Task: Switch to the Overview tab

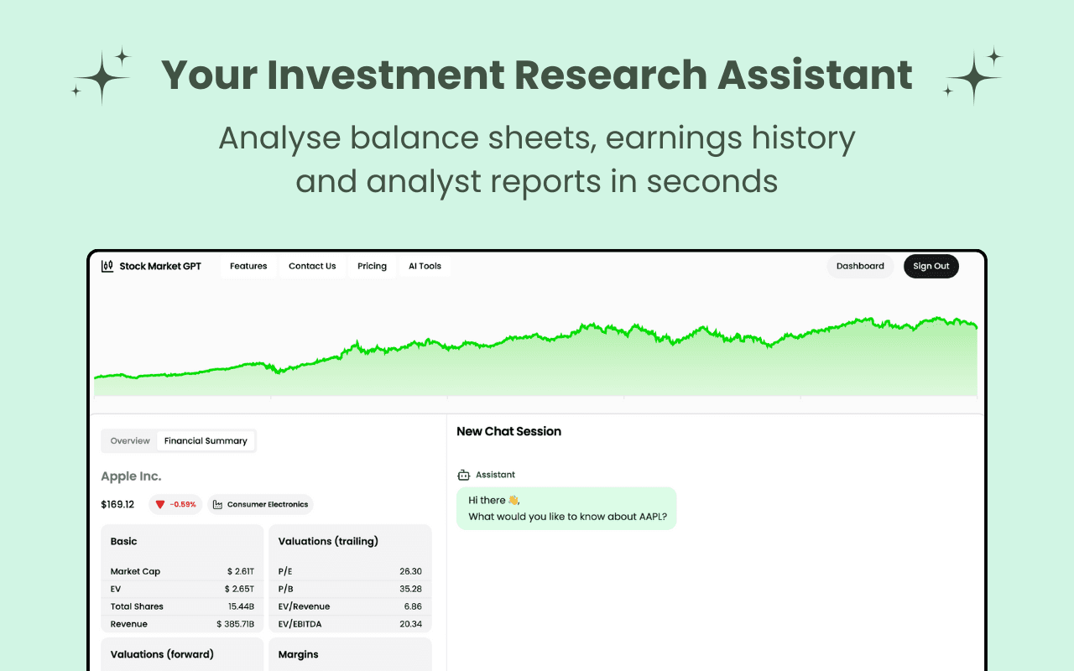Action: click(130, 440)
